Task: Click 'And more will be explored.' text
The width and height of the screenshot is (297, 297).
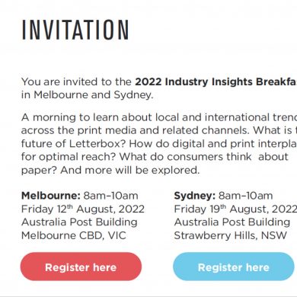Action: [x=129, y=170]
